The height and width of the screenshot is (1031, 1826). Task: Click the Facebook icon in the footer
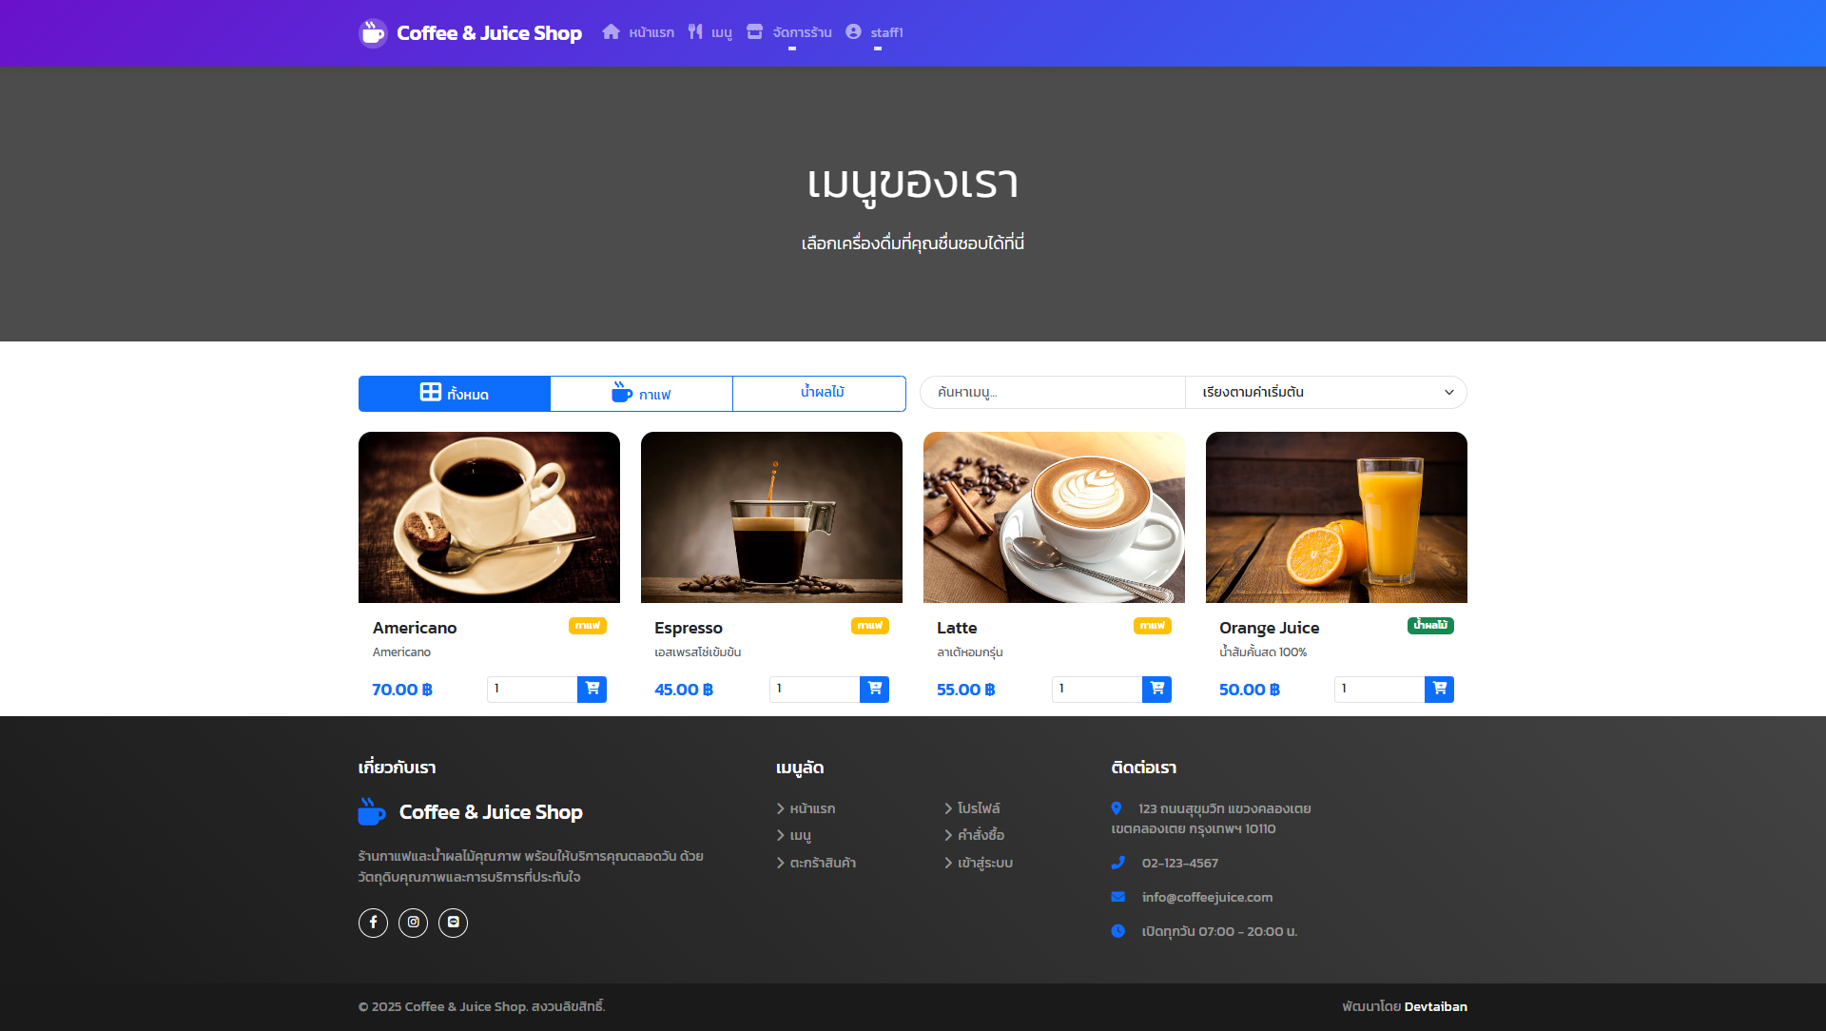coord(373,923)
